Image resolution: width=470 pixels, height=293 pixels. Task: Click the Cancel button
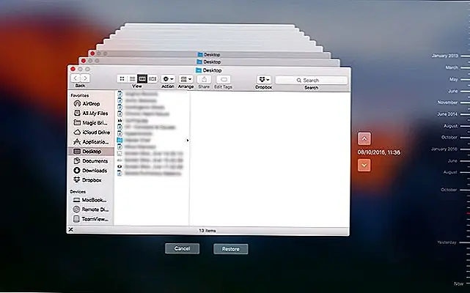click(x=182, y=249)
